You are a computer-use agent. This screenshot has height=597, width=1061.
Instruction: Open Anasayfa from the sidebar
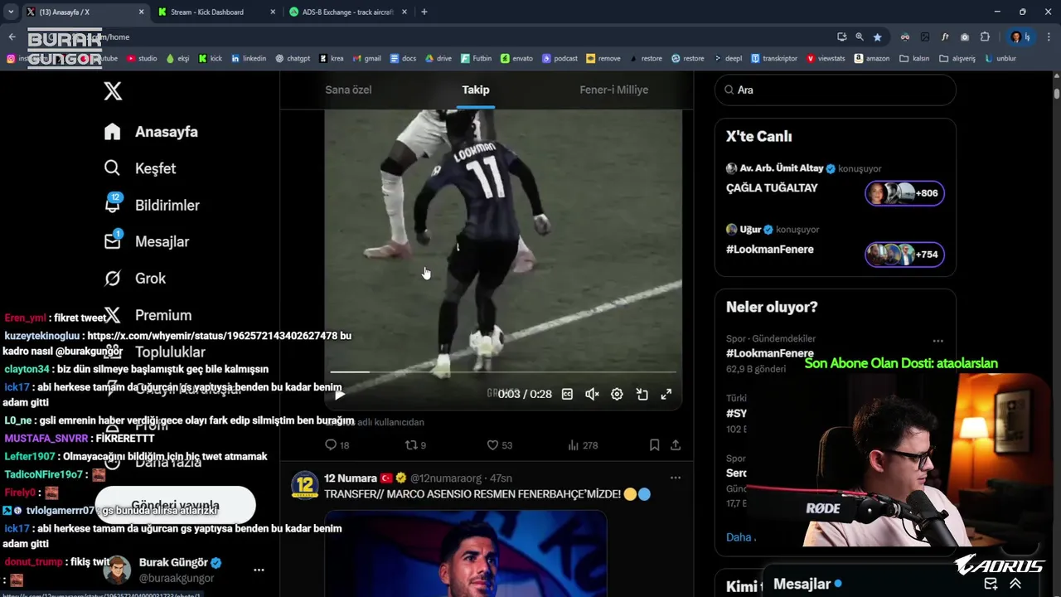(151, 132)
